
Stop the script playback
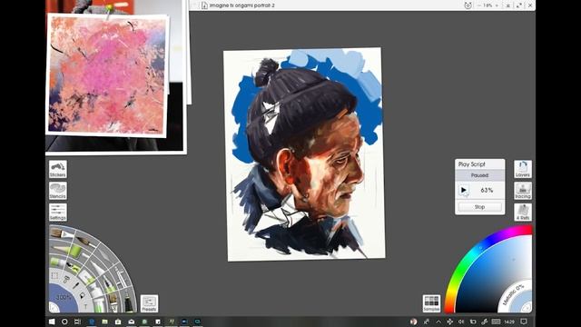480,207
